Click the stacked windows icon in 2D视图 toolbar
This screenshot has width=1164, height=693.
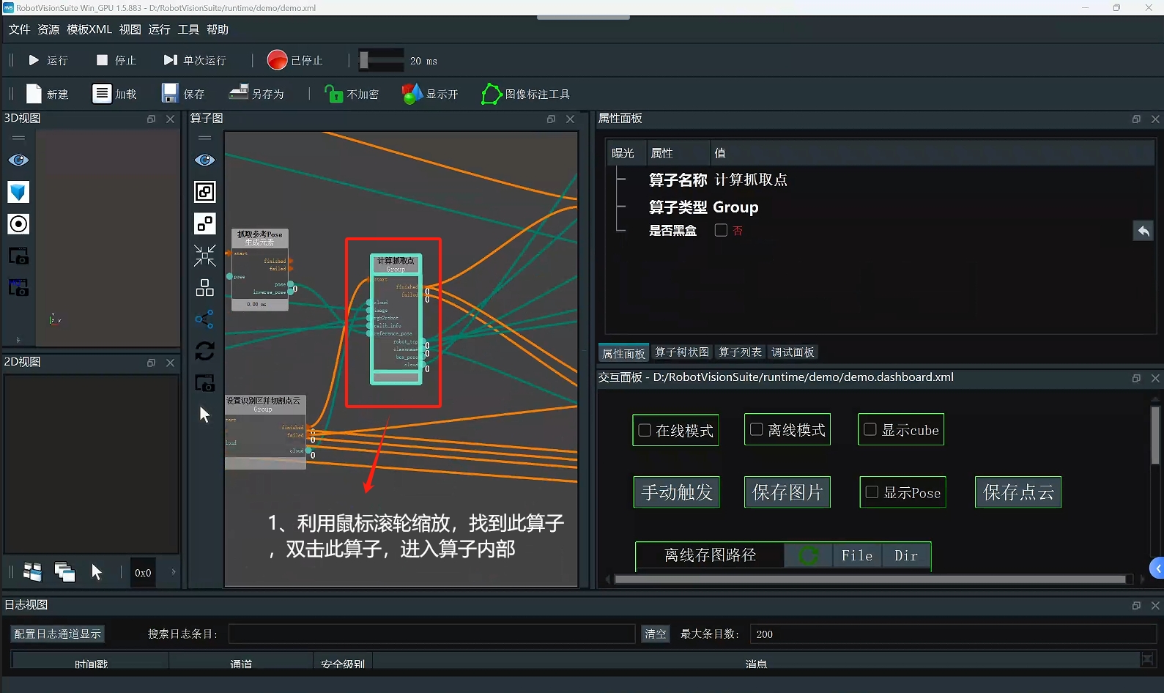(64, 572)
